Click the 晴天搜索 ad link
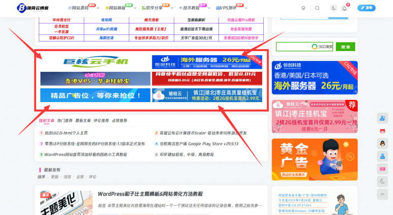 point(151,20)
